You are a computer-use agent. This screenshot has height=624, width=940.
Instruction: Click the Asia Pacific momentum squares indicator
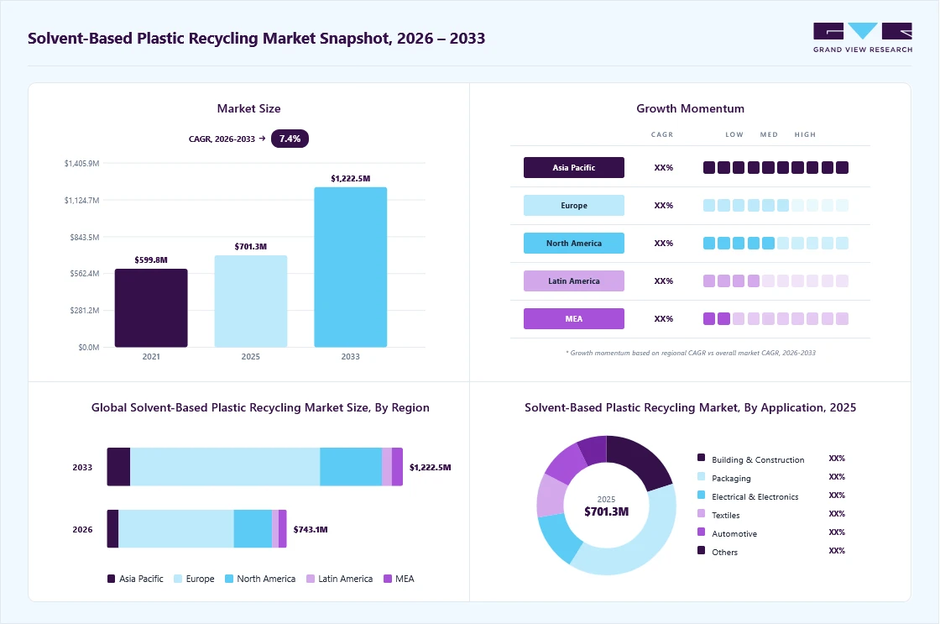775,167
